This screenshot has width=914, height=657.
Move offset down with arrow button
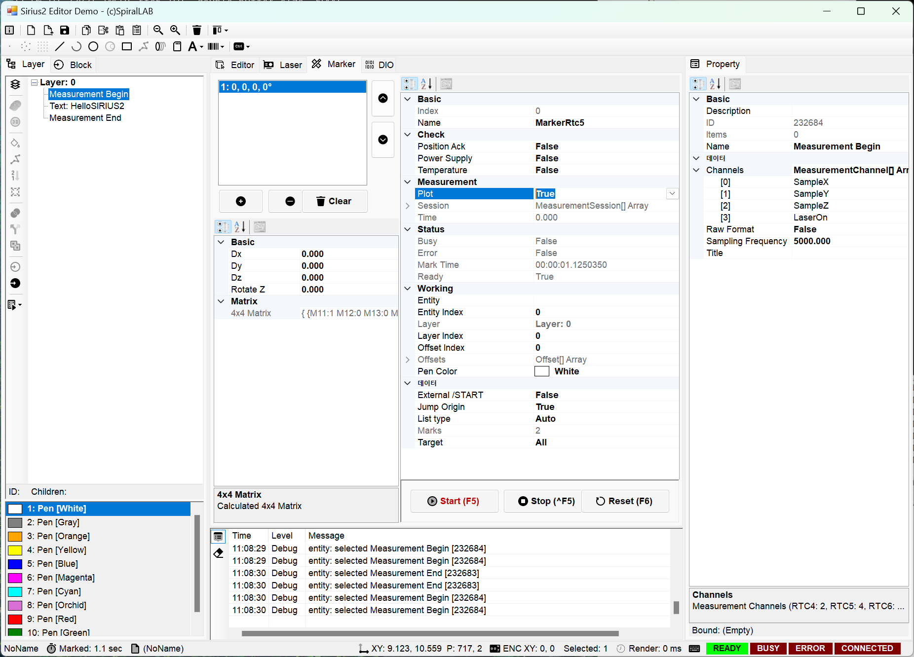383,140
